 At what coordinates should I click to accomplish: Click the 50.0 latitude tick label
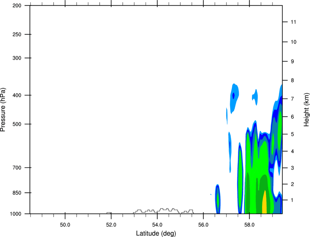pos(65,225)
